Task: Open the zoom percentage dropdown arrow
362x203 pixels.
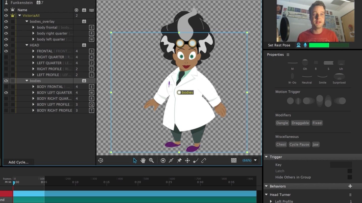Action: coord(255,160)
